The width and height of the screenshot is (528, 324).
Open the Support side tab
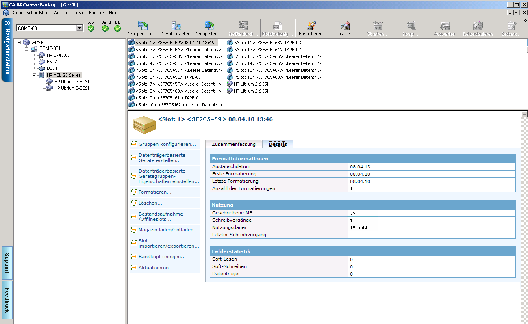click(7, 263)
